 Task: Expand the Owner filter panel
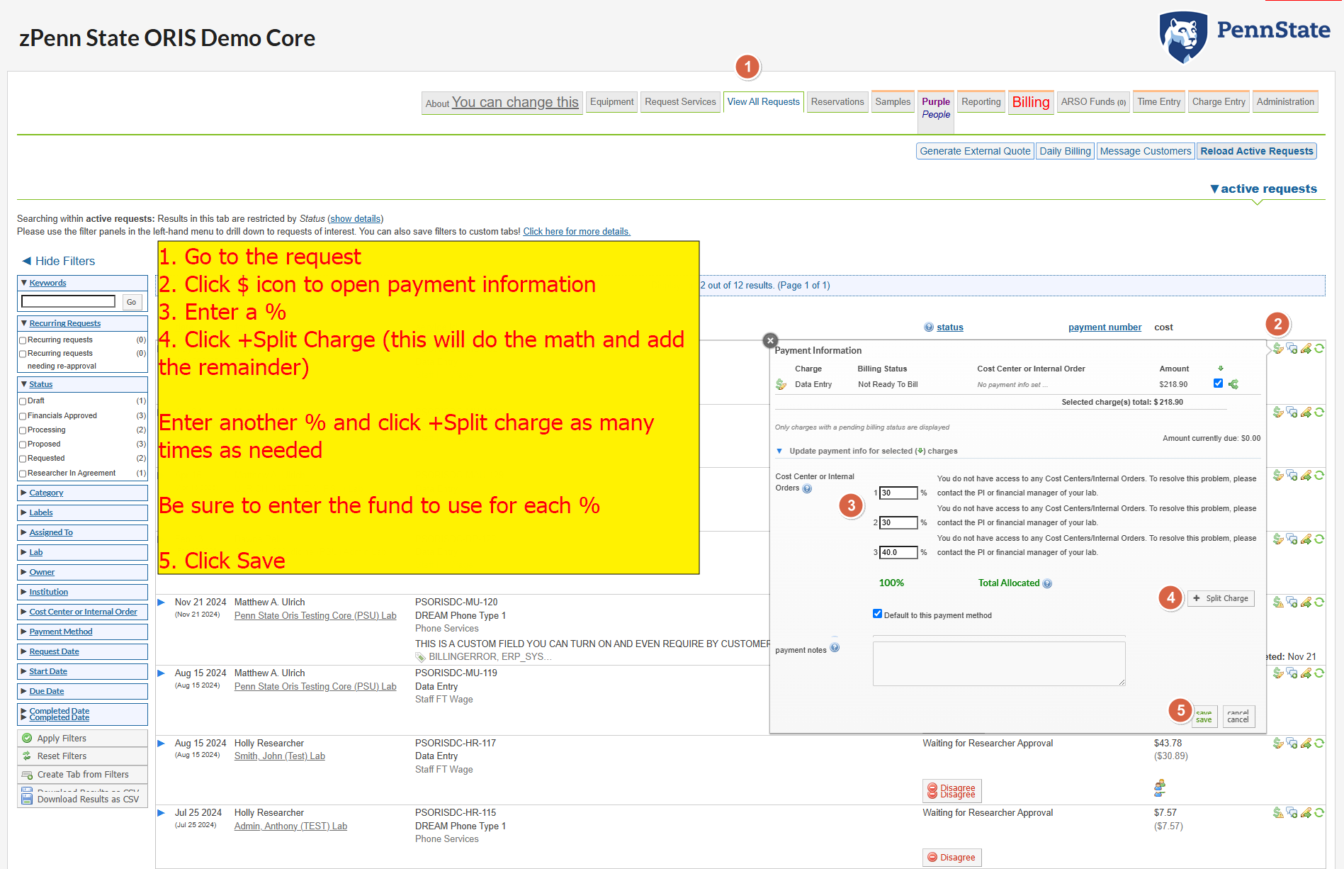pyautogui.click(x=42, y=572)
